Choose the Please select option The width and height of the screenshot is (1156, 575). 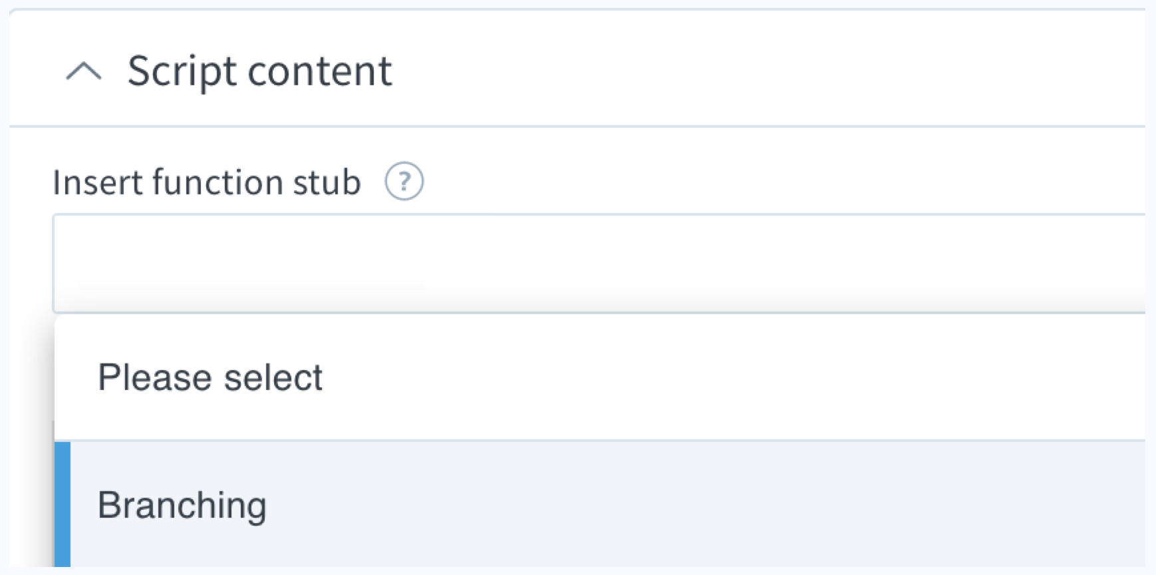pyautogui.click(x=599, y=377)
